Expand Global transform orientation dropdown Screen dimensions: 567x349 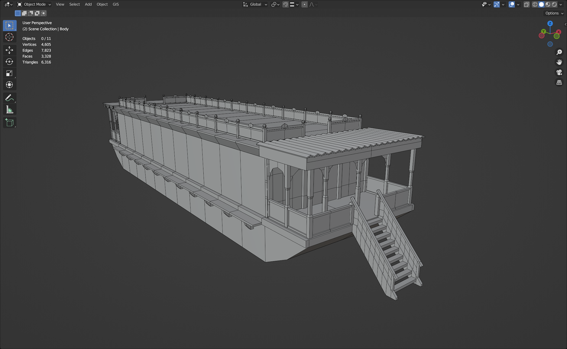coord(255,4)
